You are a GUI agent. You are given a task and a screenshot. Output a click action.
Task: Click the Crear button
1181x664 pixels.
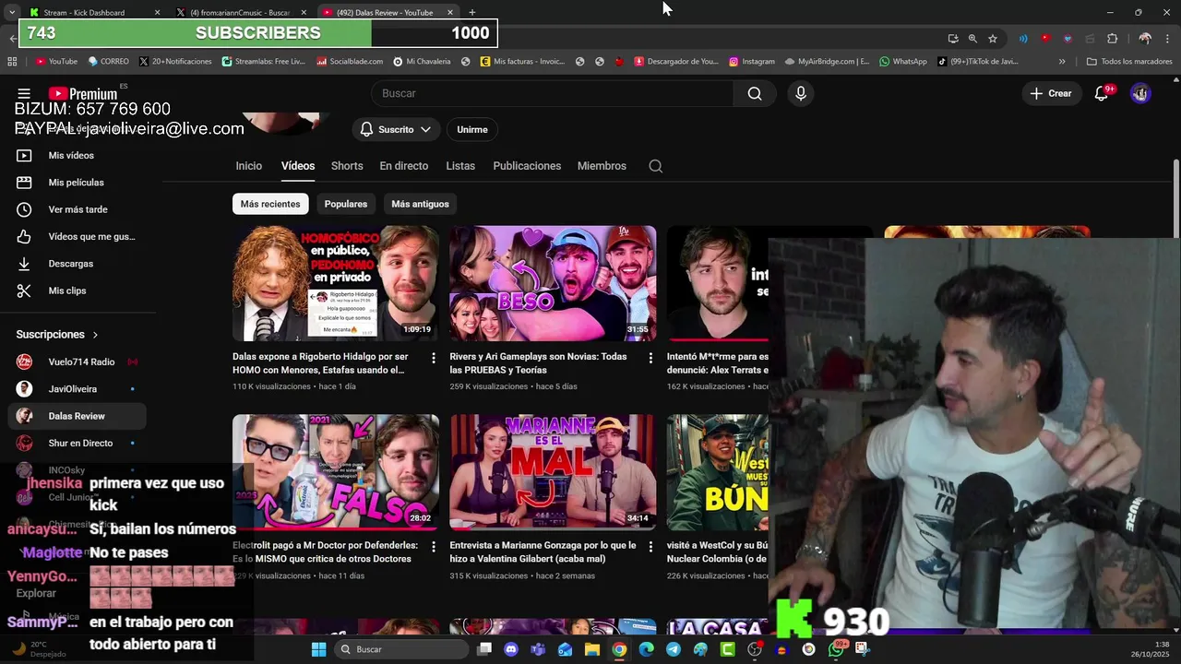pyautogui.click(x=1051, y=93)
